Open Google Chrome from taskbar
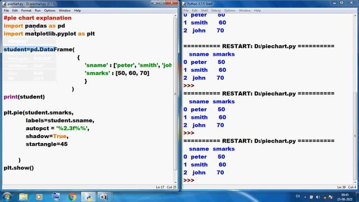The height and width of the screenshot is (202, 359). (72, 197)
